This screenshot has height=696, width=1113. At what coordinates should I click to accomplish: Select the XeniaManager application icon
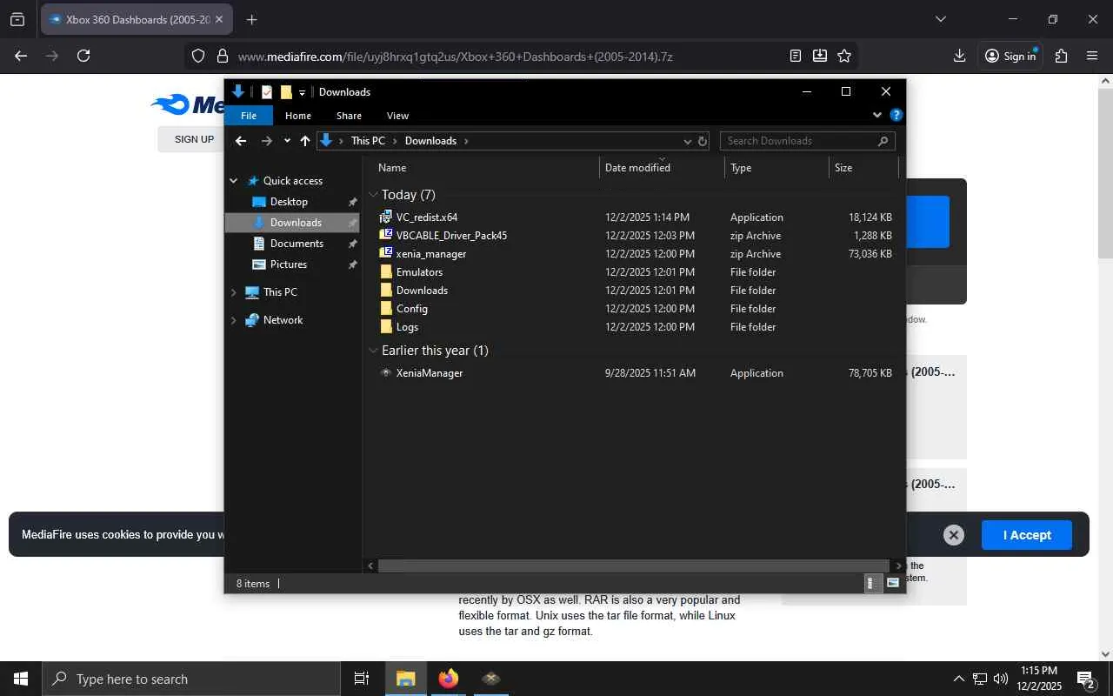pyautogui.click(x=386, y=373)
